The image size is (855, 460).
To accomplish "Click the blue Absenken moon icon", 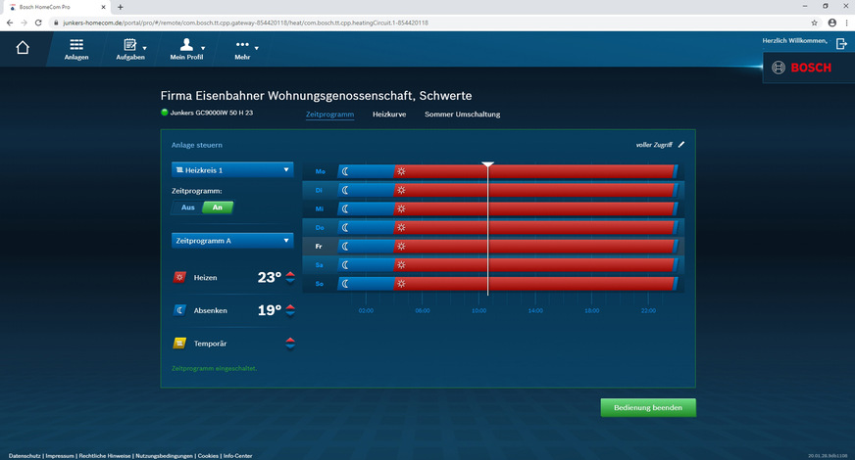I will point(179,310).
